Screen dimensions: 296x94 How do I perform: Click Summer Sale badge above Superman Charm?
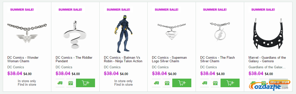click(167, 10)
